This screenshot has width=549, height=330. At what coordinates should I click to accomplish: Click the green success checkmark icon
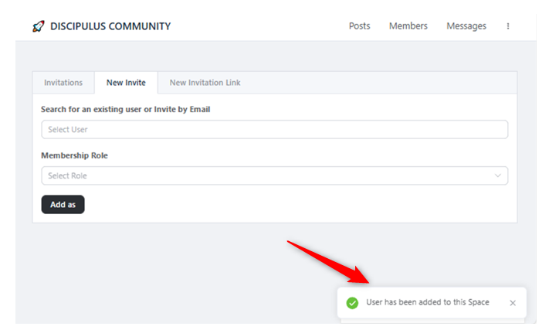point(352,303)
